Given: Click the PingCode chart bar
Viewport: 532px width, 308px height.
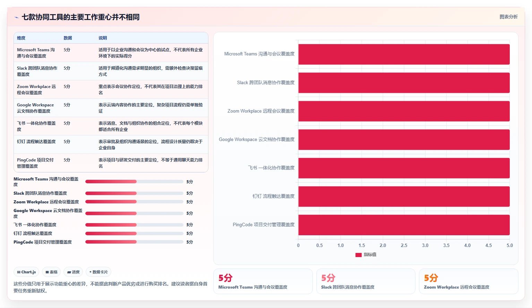Looking at the screenshot, I should point(404,225).
